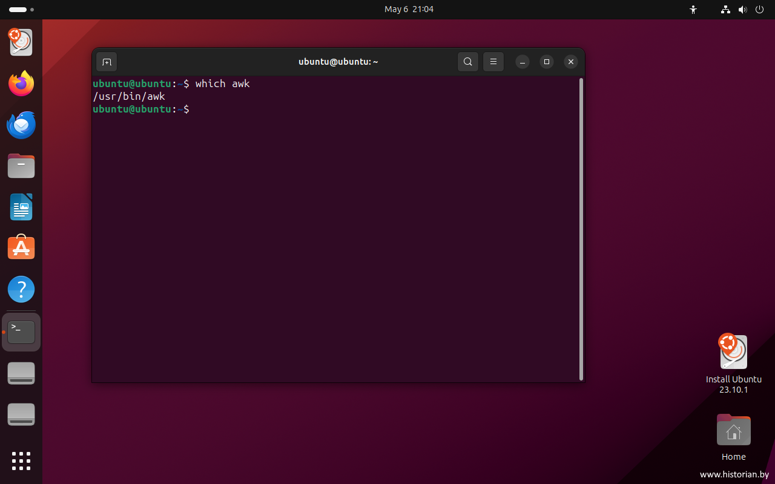775x484 pixels.
Task: Click the Install Ubuntu dock icon
Action: [21, 42]
